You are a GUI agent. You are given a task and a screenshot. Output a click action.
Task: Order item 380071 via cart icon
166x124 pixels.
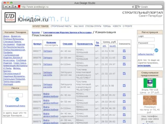tap(124, 108)
